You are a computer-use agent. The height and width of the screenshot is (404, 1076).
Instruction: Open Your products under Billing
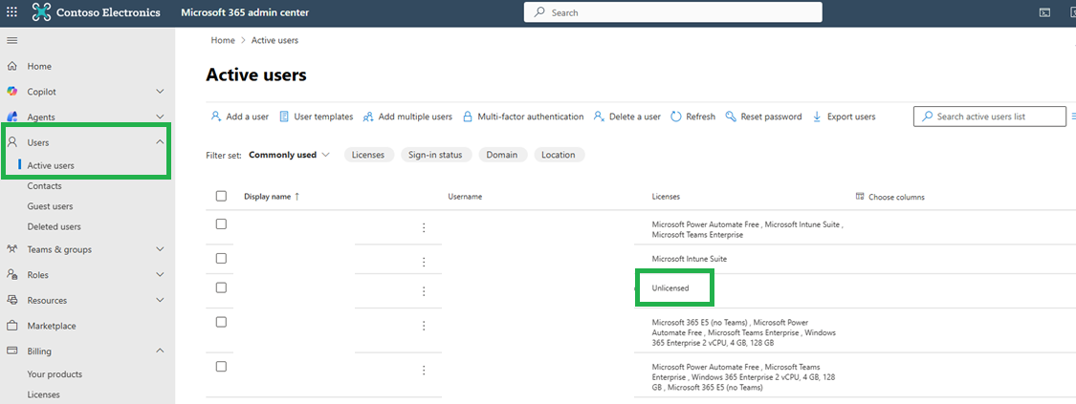[55, 374]
